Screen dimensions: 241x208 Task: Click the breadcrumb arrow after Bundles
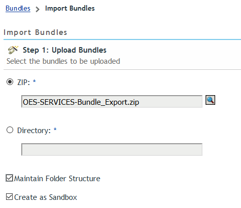tap(37, 9)
